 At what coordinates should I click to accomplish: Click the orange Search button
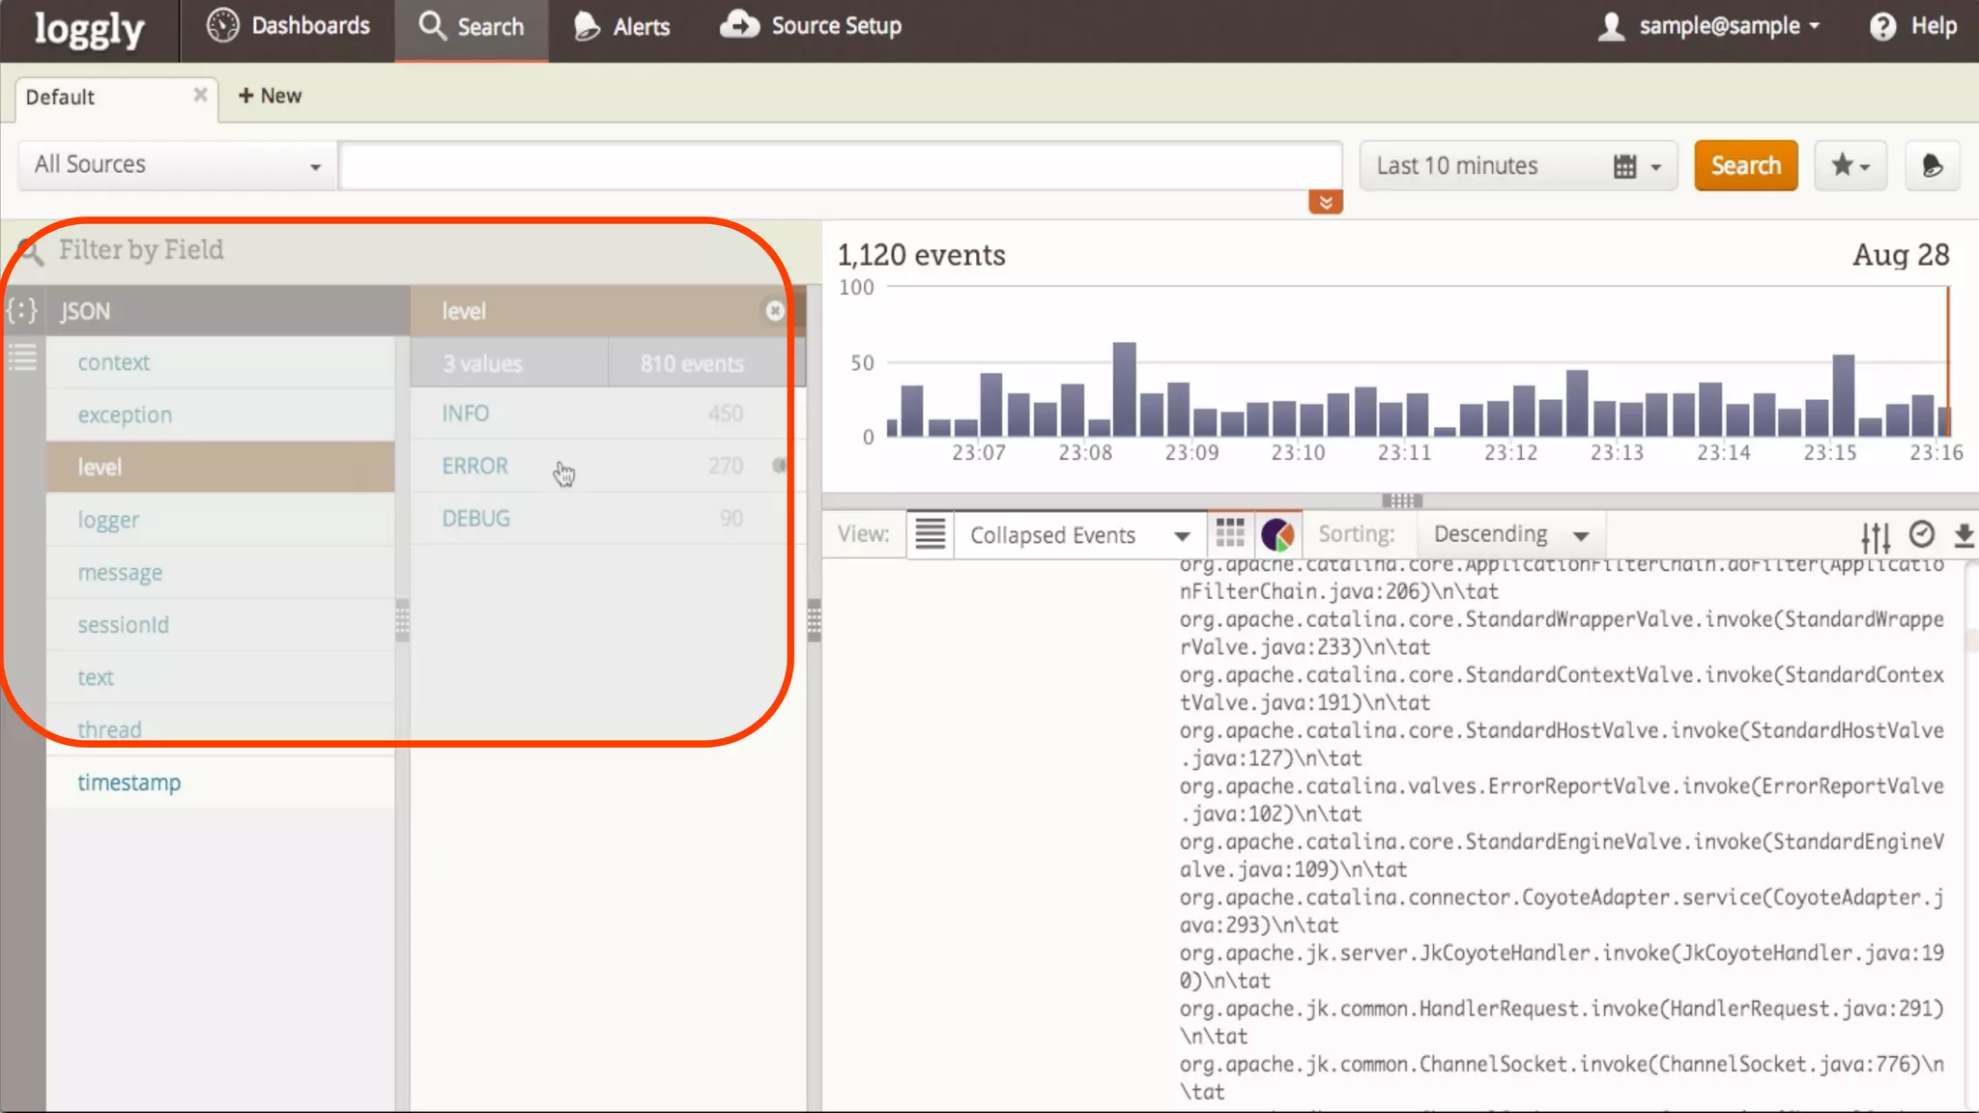[x=1745, y=165]
